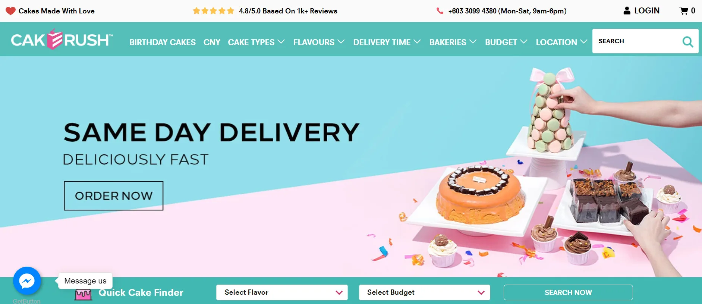Click the ORDER NOW button
Screen dimensions: 702x304
pyautogui.click(x=114, y=196)
